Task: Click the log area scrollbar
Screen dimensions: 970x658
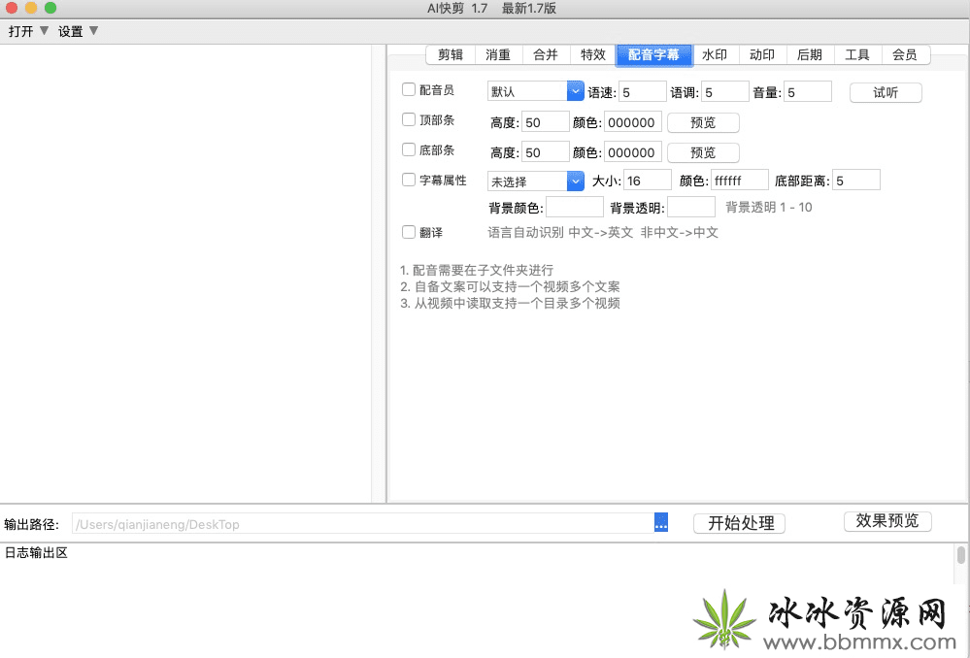Action: coord(960,555)
